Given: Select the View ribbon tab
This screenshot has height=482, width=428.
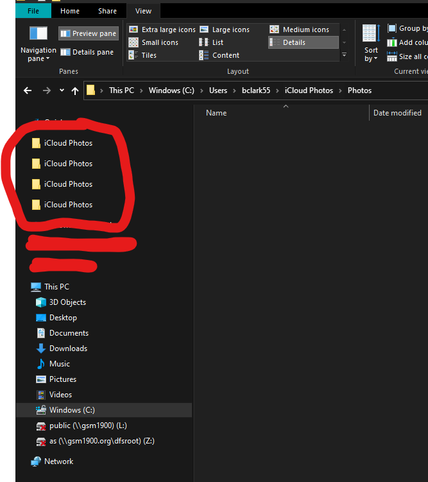Looking at the screenshot, I should [143, 11].
